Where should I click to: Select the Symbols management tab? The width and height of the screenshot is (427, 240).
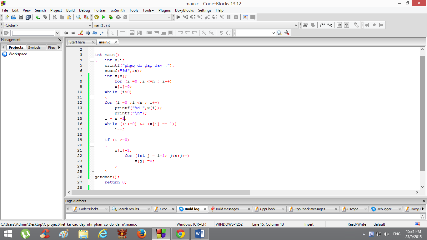pos(34,47)
